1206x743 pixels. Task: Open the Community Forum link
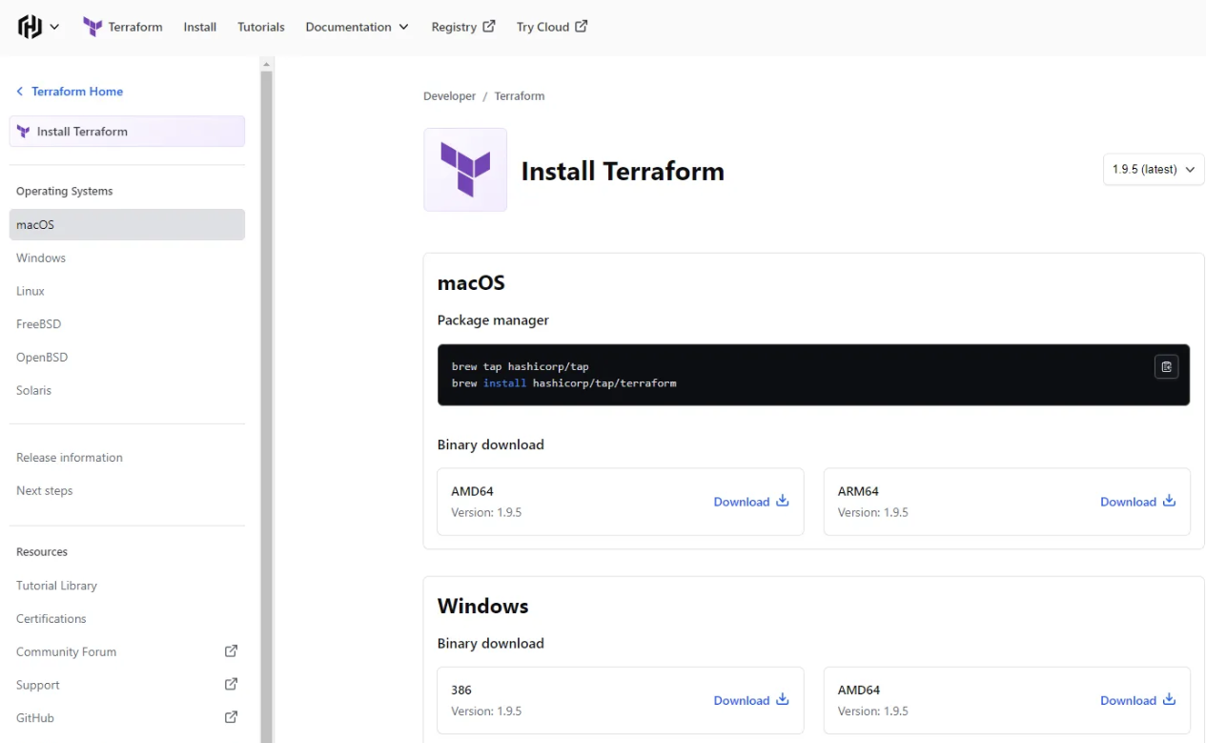[67, 651]
